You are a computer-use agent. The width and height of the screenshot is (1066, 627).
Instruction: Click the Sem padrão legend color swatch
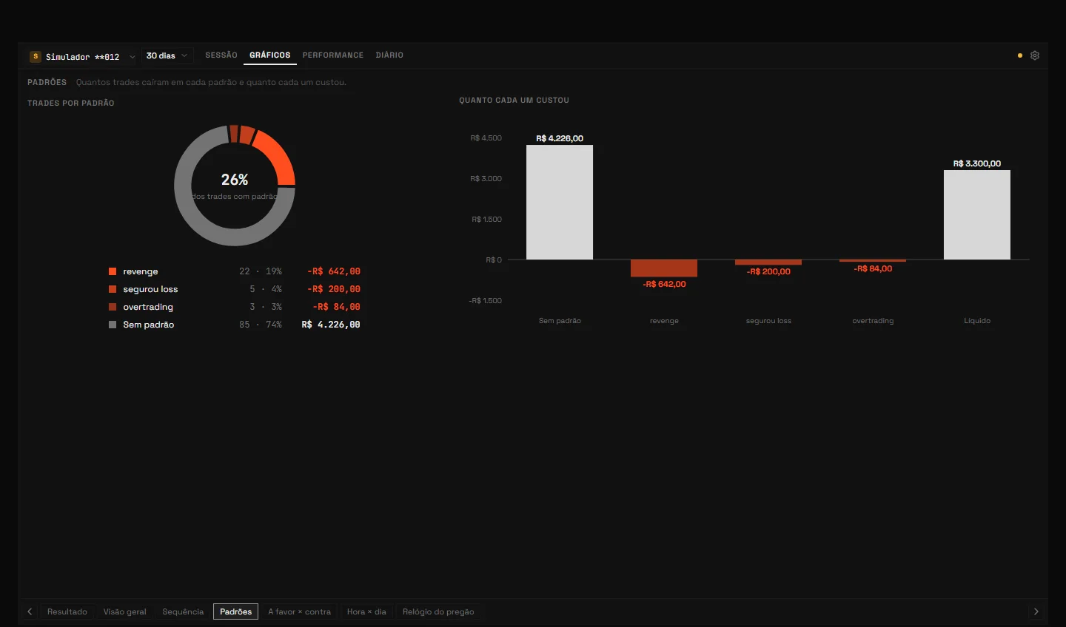click(113, 325)
